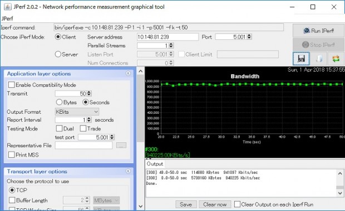Click the 940225.00KBits/s stream legend
Screen dimensions: 345x211
167,155
